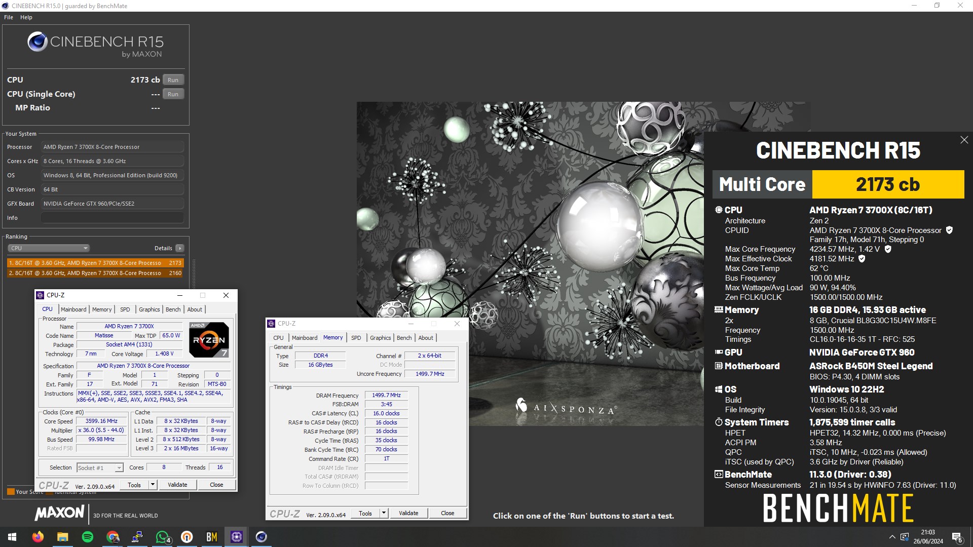
Task: Open BenchMate (BM) taskbar icon
Action: [212, 537]
